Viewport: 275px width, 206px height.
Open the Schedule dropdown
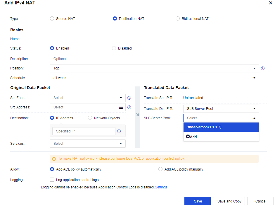coord(154,78)
